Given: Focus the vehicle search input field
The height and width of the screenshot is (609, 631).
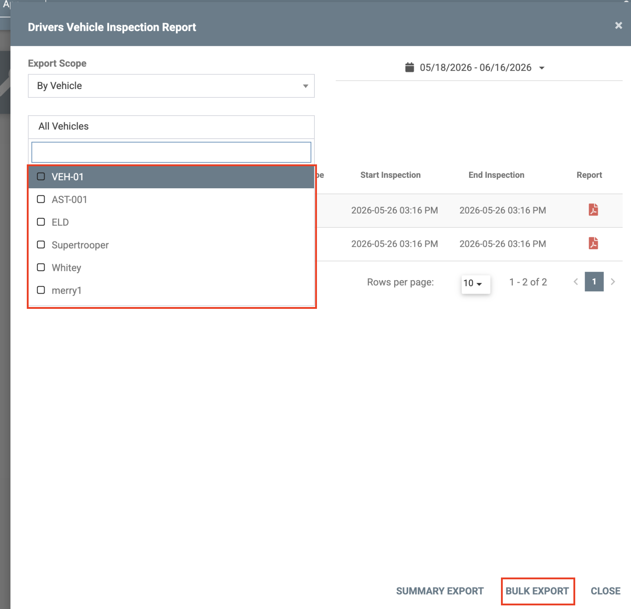Looking at the screenshot, I should pyautogui.click(x=171, y=152).
